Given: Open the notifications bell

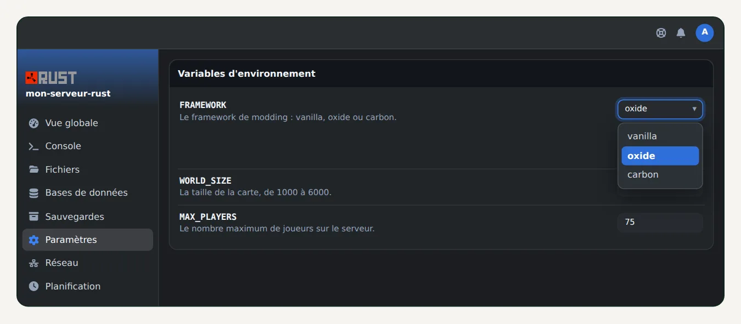Looking at the screenshot, I should 681,33.
